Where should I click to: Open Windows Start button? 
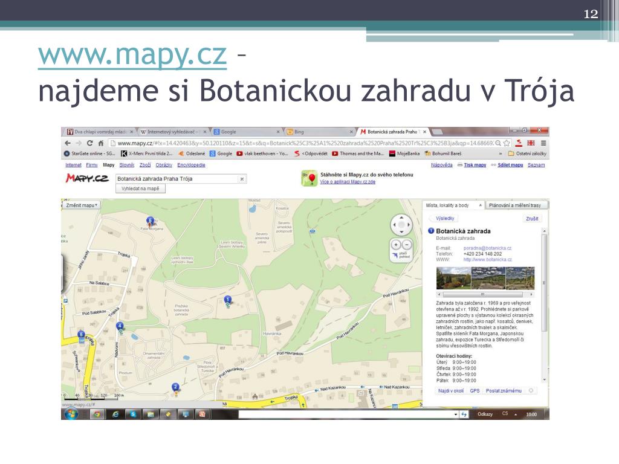coord(71,414)
